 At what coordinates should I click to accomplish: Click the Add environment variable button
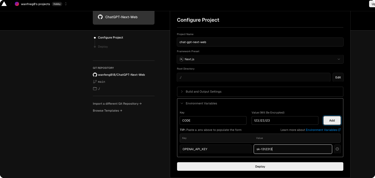point(332,120)
